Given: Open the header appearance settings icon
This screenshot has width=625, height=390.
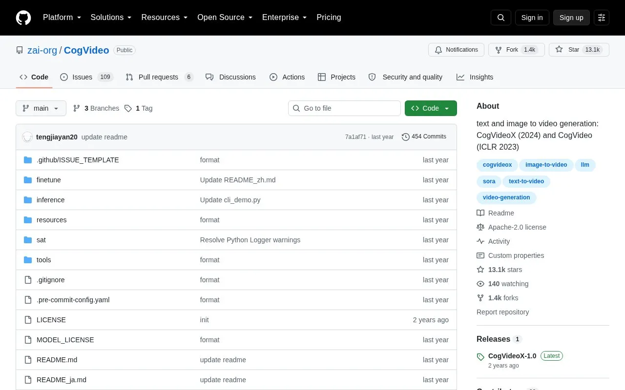Looking at the screenshot, I should click(602, 18).
